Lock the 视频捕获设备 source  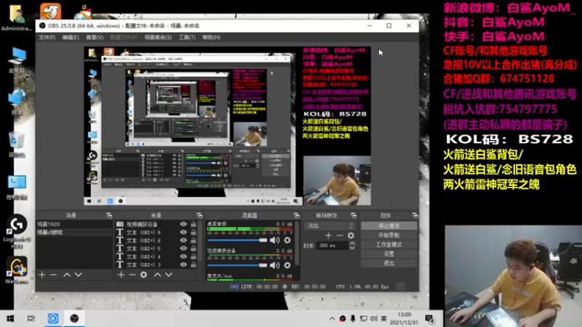(194, 224)
